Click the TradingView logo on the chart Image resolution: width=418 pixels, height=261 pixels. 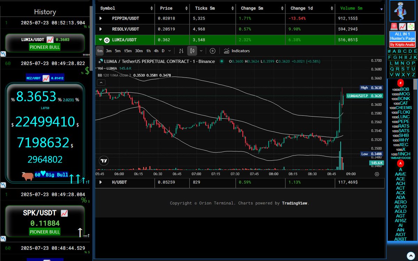pyautogui.click(x=103, y=160)
